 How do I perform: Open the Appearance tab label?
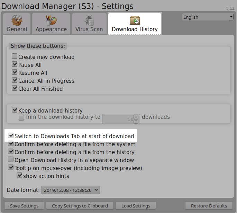[51, 29]
